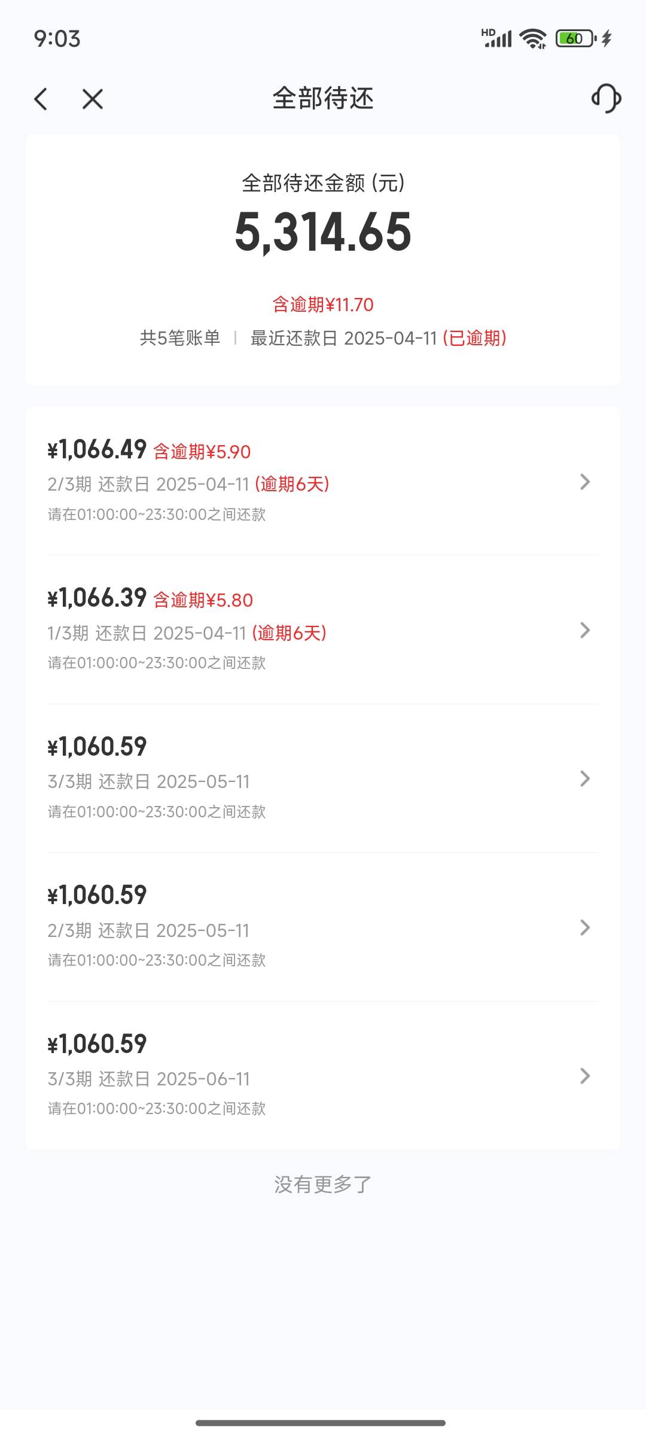This screenshot has width=646, height=1436.
Task: Tap the battery indicator icon
Action: tap(575, 39)
